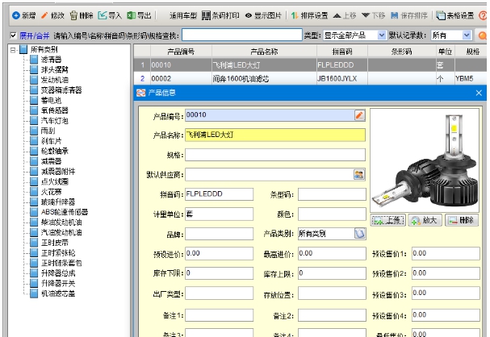Click the 新增 add button in toolbar
Screen dimensions: 490x337
point(23,15)
